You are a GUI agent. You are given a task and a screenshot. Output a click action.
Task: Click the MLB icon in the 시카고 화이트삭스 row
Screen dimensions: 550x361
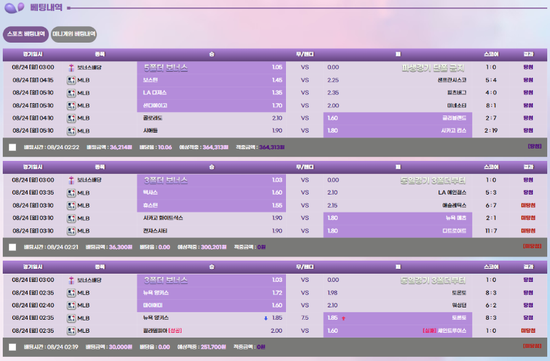(x=71, y=218)
